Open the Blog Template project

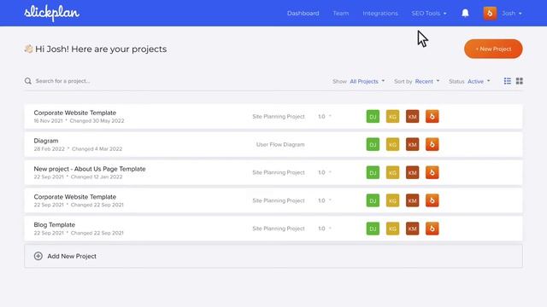55,225
